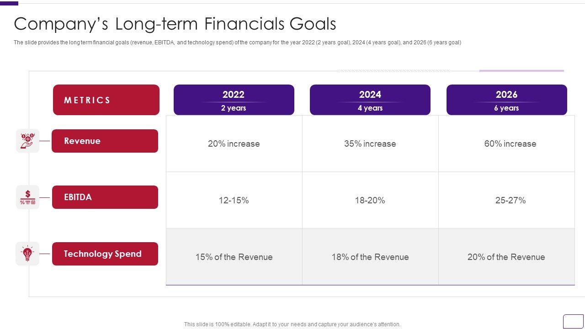This screenshot has width=585, height=329.
Task: Select the red METRICS header box
Action: pos(106,100)
